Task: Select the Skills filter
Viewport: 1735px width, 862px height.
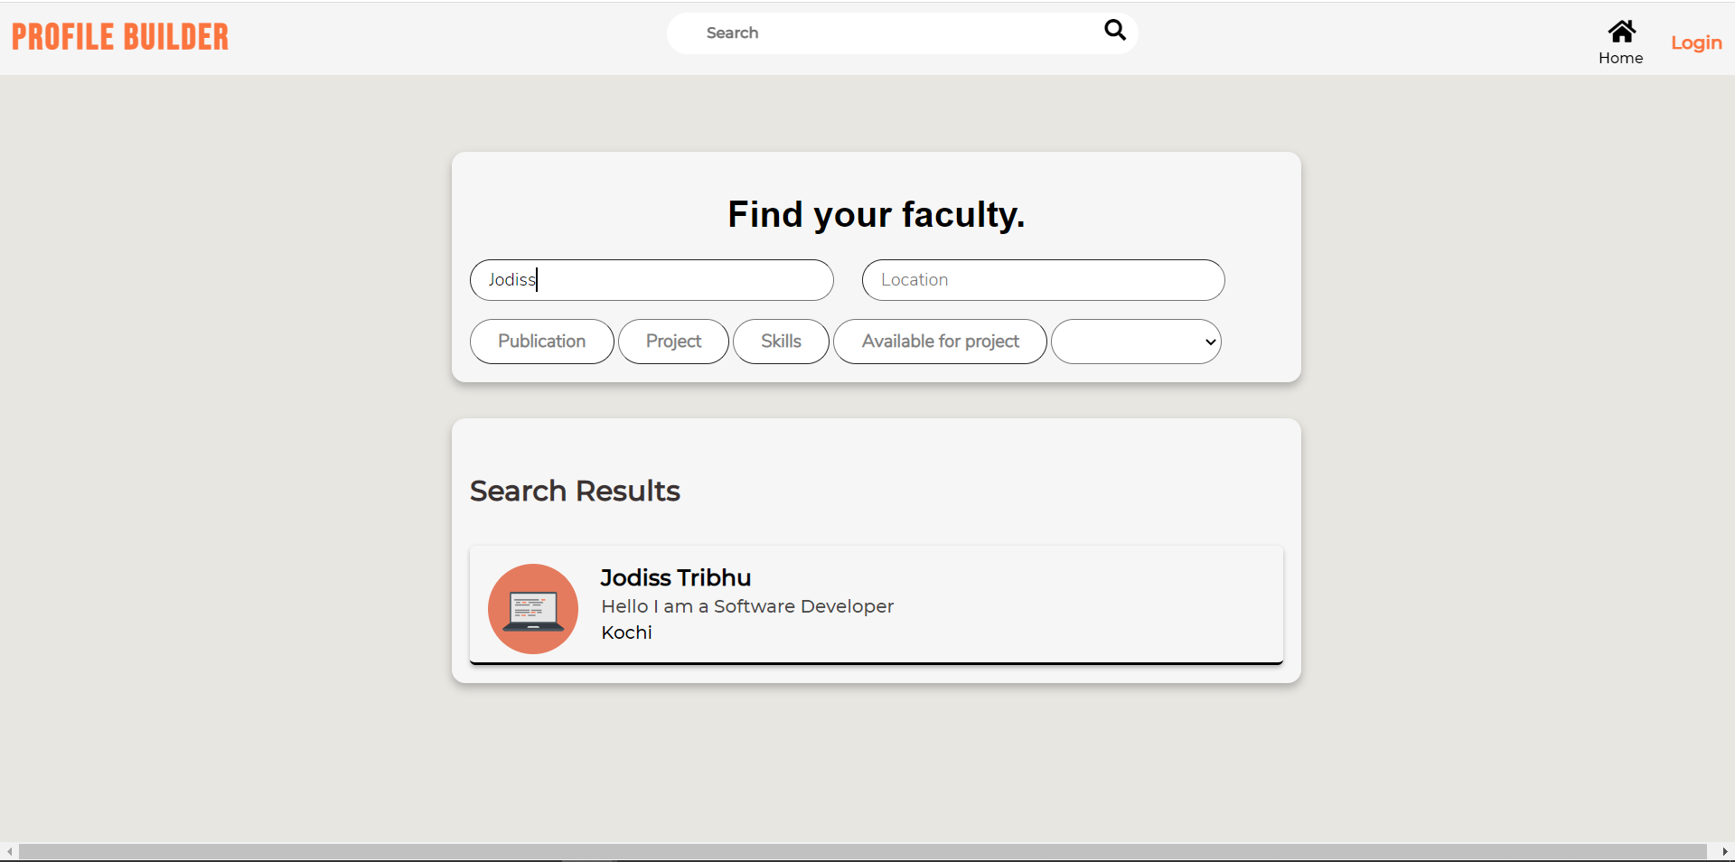Action: [780, 342]
